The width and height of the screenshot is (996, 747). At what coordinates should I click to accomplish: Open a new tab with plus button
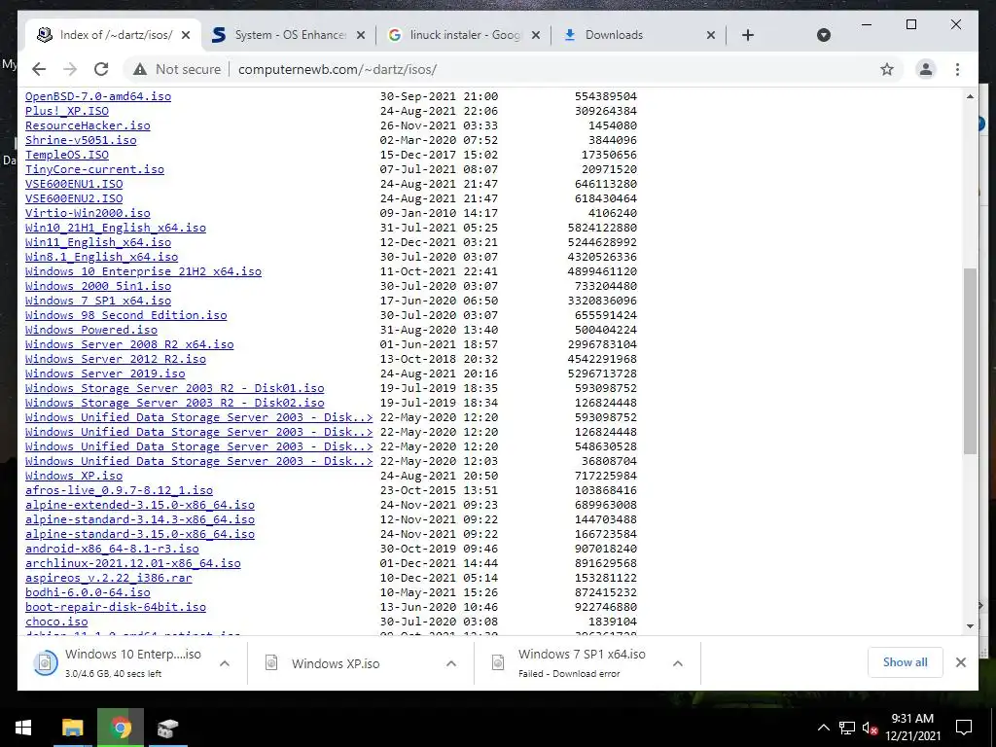748,35
